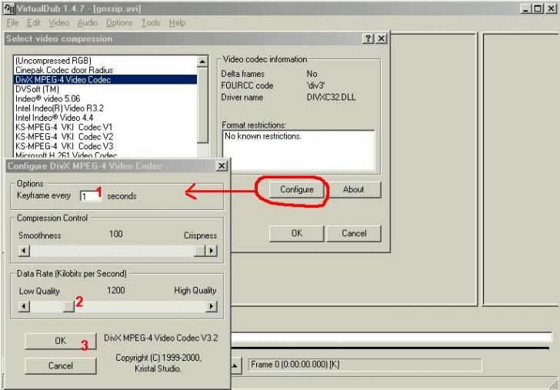Open the Options menu
This screenshot has width=560, height=390.
[x=119, y=23]
